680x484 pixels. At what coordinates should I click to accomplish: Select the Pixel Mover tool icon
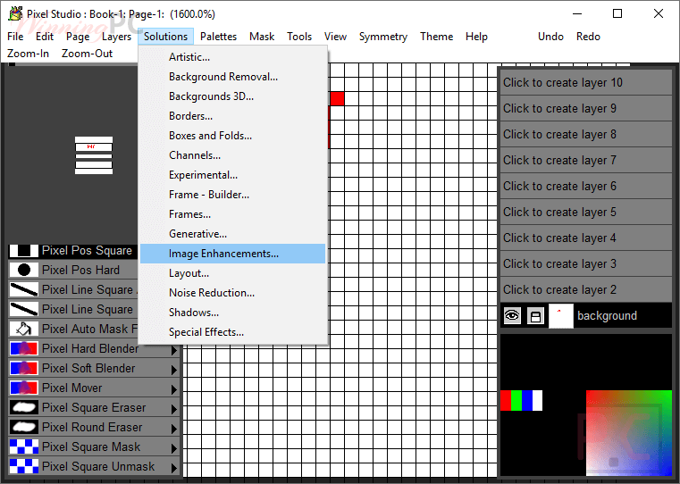[24, 388]
